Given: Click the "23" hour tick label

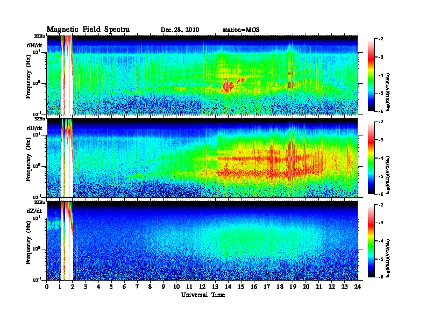Looking at the screenshot, I should pyautogui.click(x=345, y=287).
